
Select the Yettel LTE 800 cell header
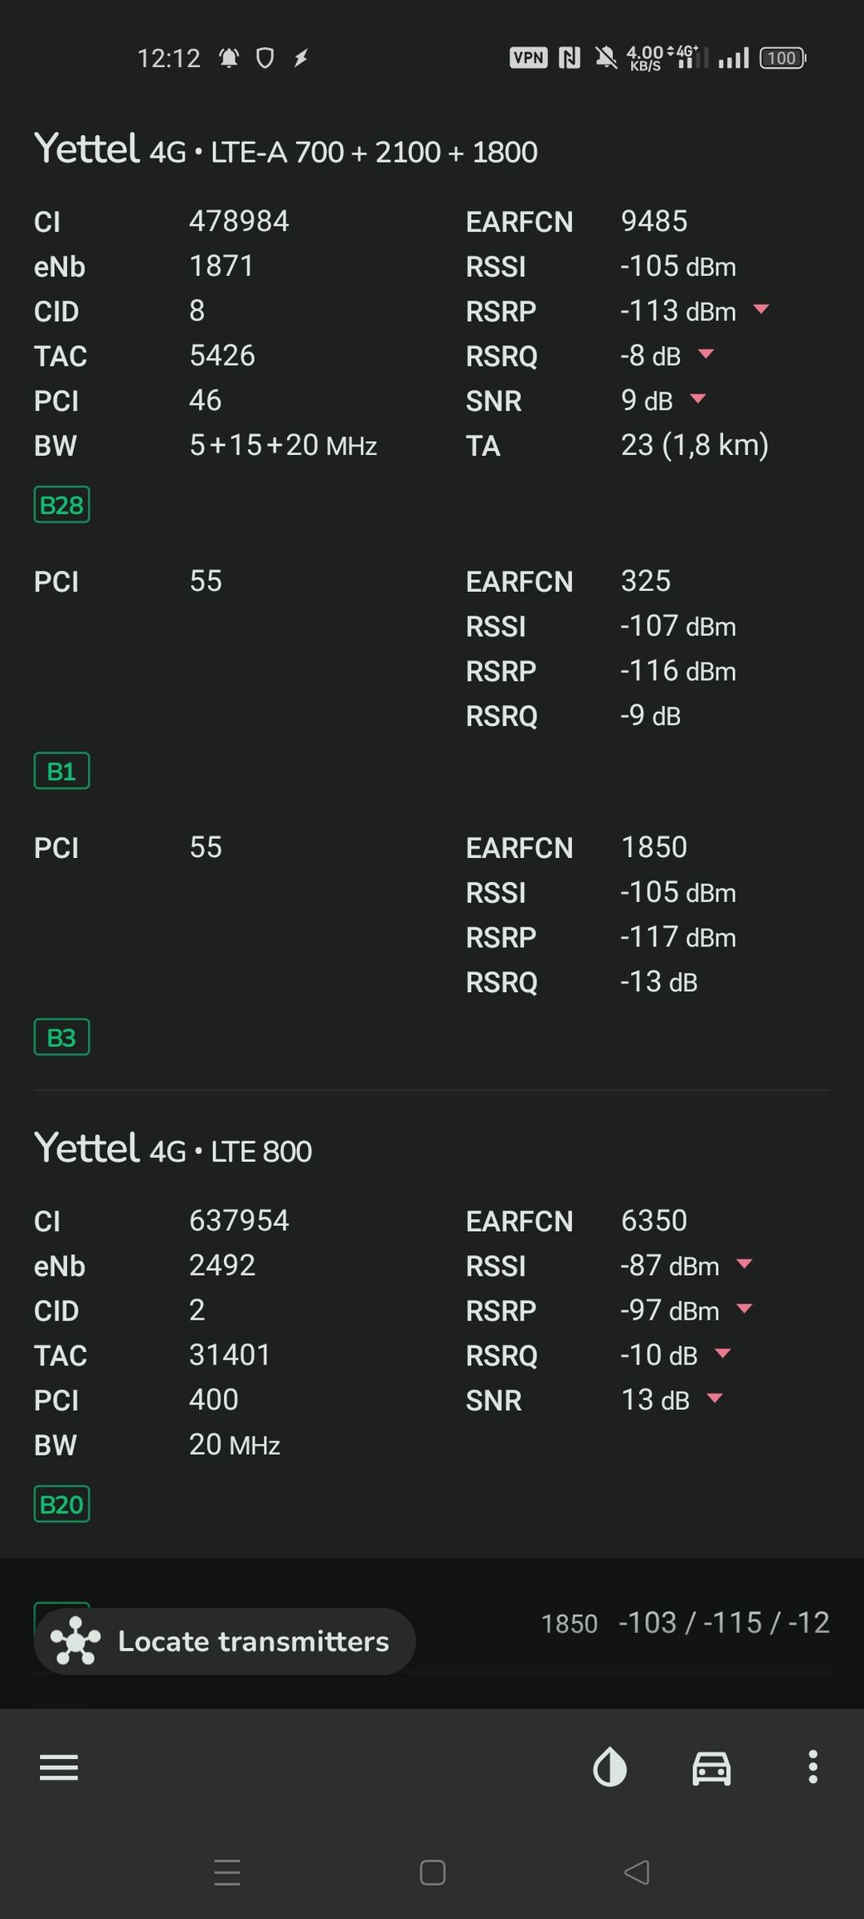pyautogui.click(x=173, y=1150)
